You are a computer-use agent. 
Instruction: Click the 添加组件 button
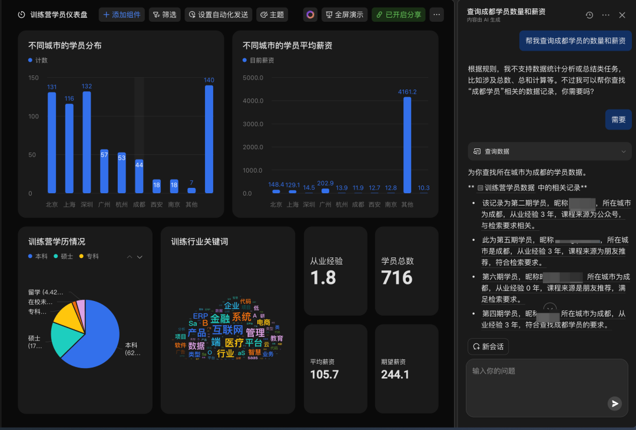pyautogui.click(x=122, y=15)
